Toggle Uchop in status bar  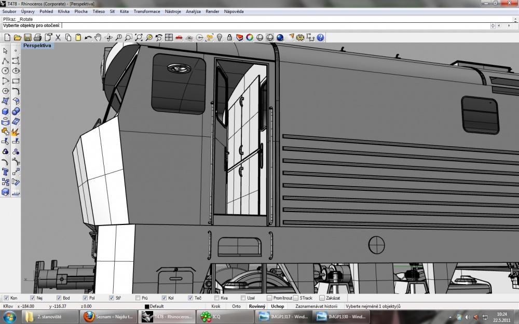coord(277,306)
